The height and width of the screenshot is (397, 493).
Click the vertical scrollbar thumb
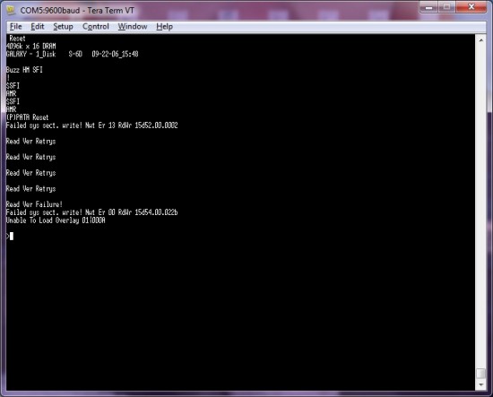click(480, 373)
